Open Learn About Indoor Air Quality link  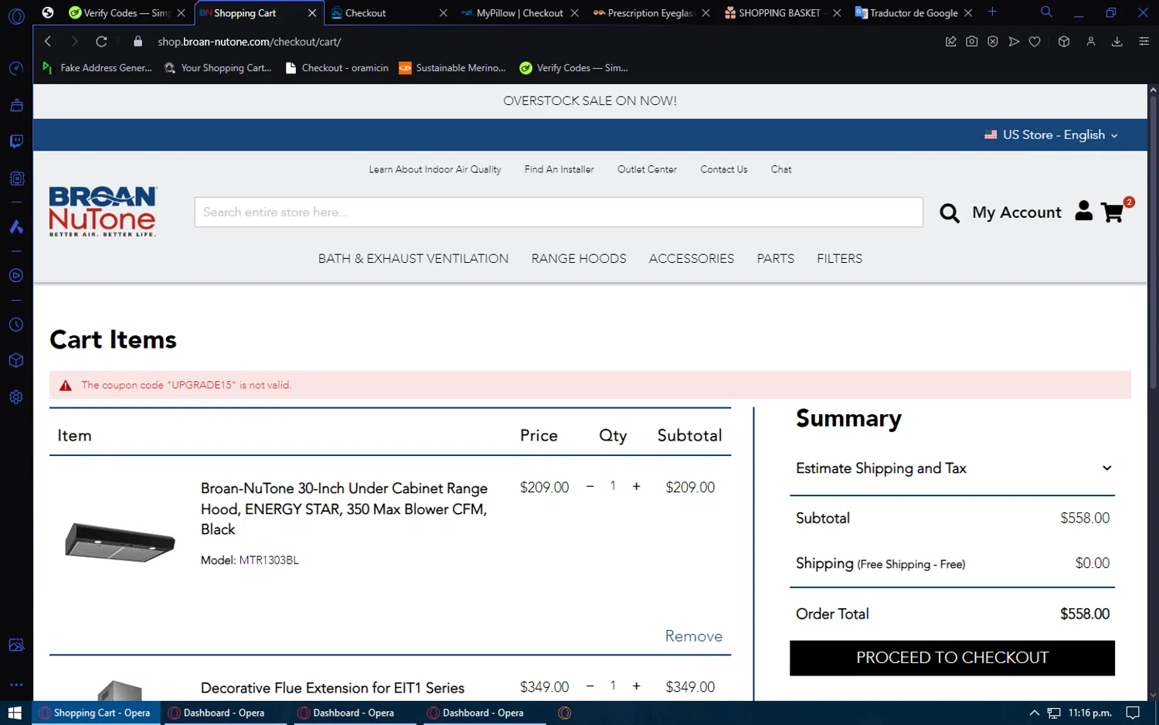435,169
